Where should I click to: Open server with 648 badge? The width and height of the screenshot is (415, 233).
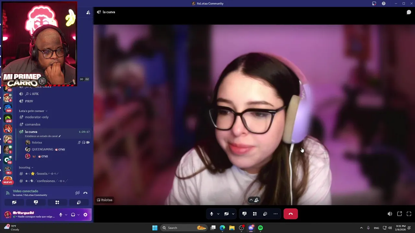coord(8,118)
